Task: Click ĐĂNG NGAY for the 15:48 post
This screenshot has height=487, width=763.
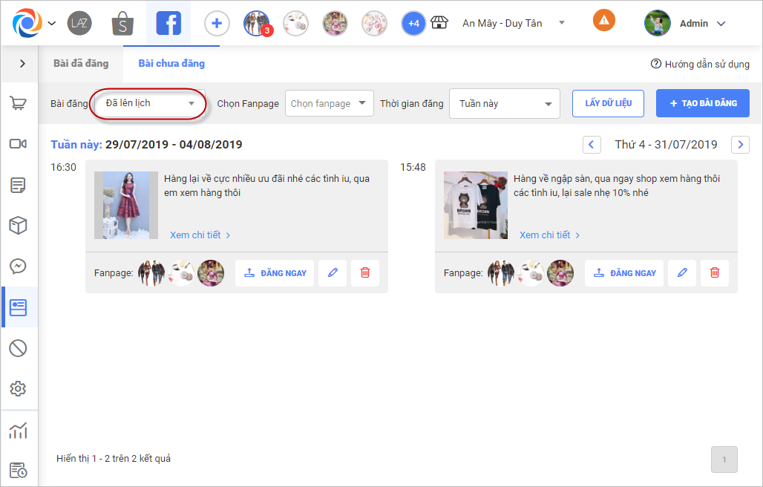Action: pyautogui.click(x=624, y=273)
